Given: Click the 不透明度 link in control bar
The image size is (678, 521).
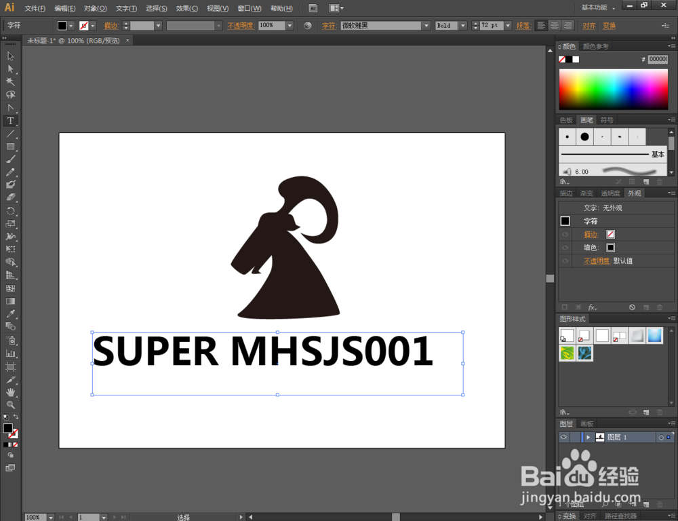Looking at the screenshot, I should 241,26.
